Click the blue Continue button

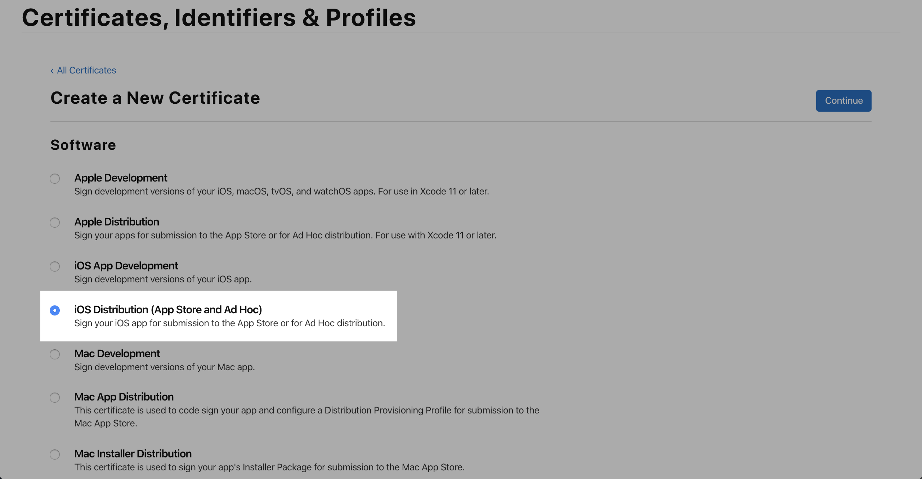(843, 101)
